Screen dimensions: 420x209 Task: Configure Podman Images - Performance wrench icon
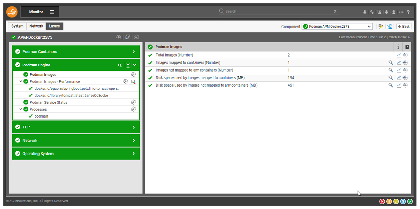pyautogui.click(x=126, y=82)
